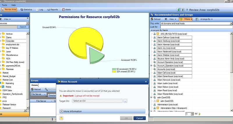233x124 pixels.
Task: Click the browse button beside Target OU
Action: (125, 101)
